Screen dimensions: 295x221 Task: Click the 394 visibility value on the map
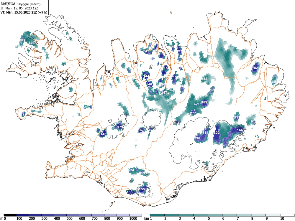pyautogui.click(x=176, y=123)
